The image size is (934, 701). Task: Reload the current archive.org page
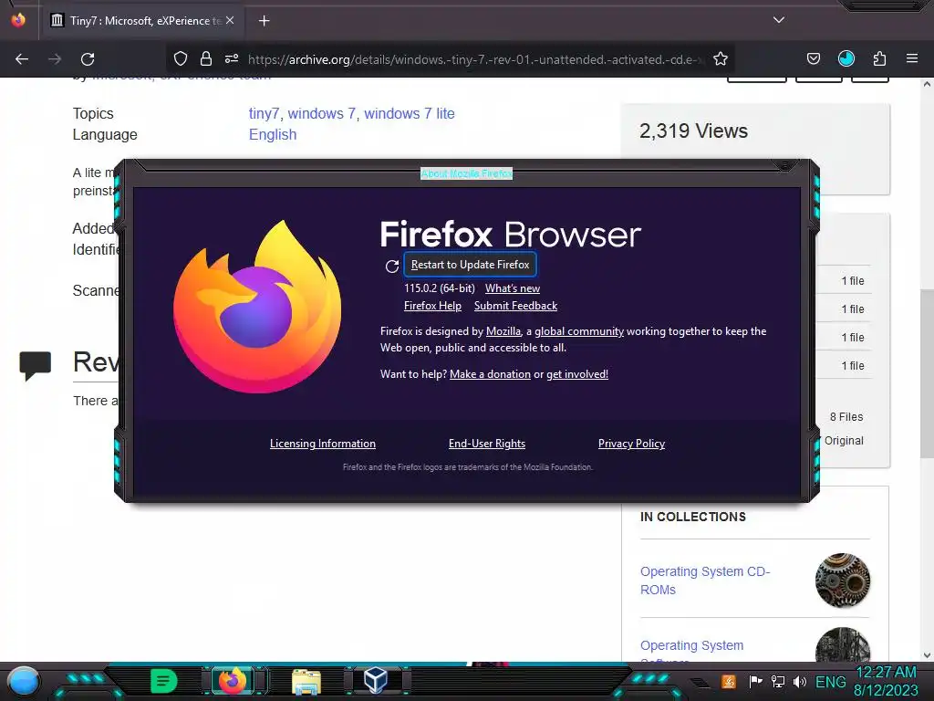[x=88, y=59]
